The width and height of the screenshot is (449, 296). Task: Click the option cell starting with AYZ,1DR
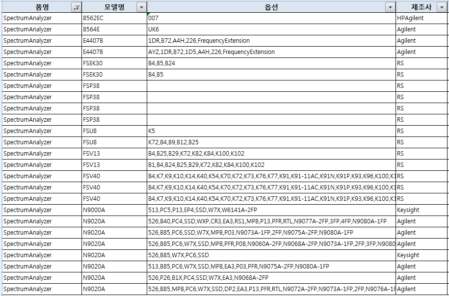tap(271, 52)
